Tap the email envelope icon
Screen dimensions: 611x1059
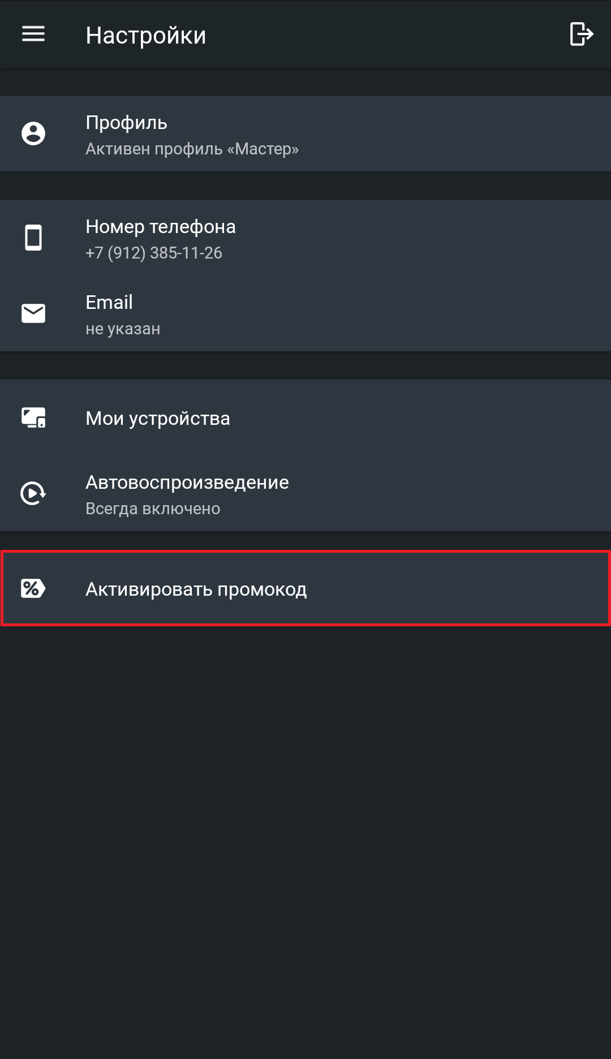click(x=33, y=313)
